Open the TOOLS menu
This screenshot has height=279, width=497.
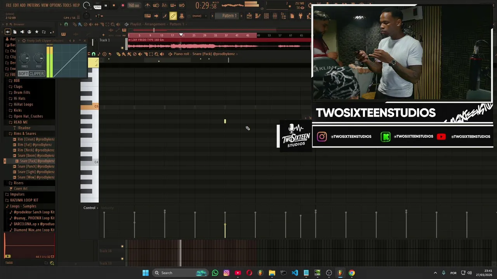tap(67, 5)
